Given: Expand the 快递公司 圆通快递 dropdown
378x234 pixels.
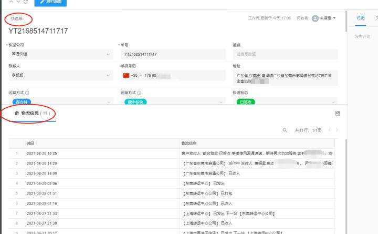Looking at the screenshot, I should [x=59, y=54].
